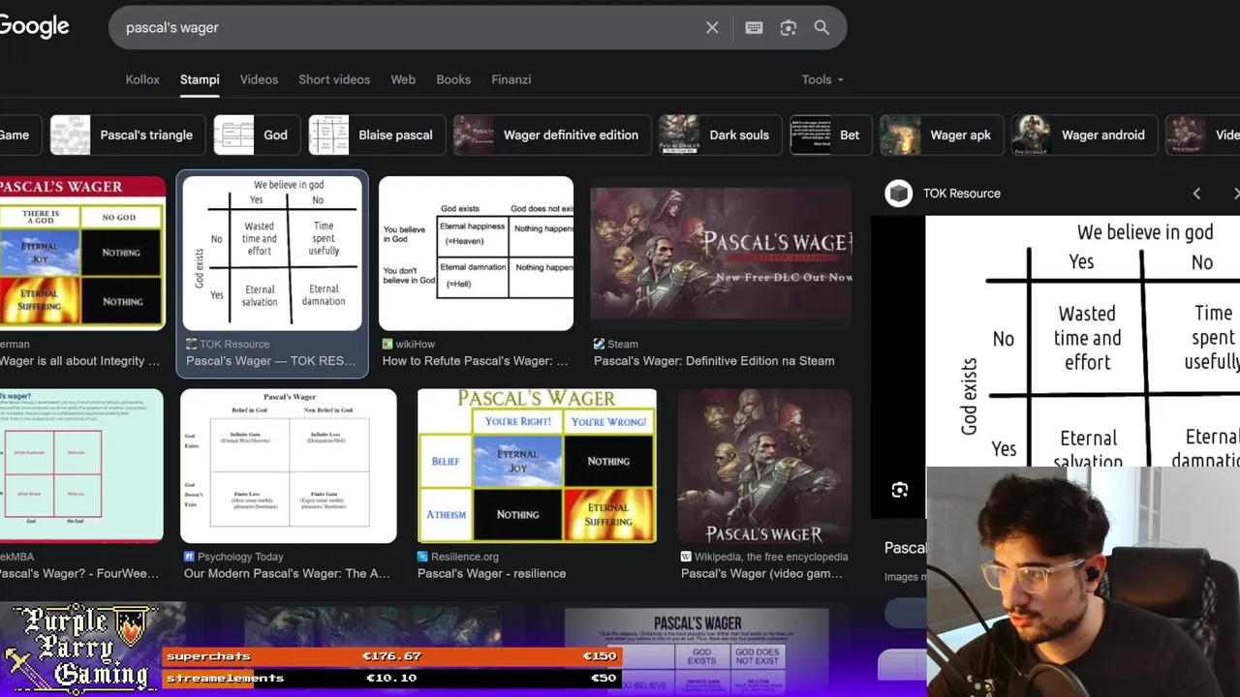Open 'Pascal's Wager - resilience' link
This screenshot has height=697, width=1240.
(491, 574)
